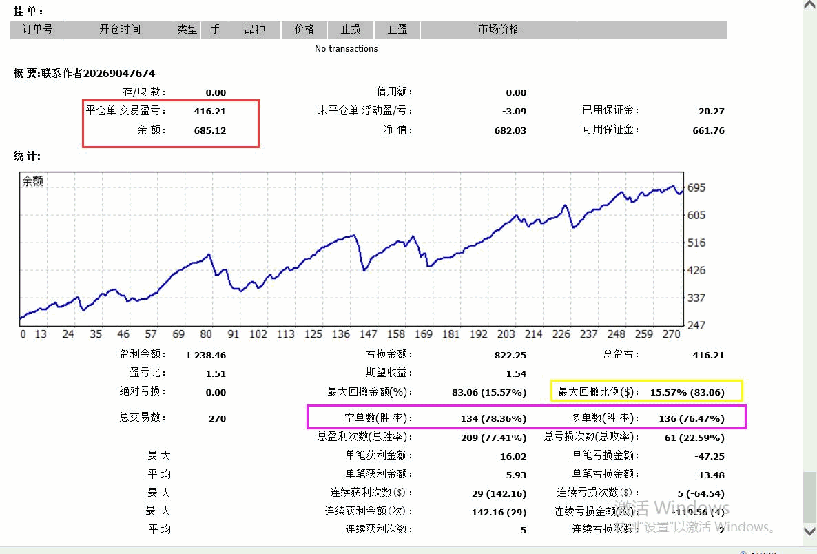
Task: Click the balance value 685.12
Action: [x=210, y=130]
